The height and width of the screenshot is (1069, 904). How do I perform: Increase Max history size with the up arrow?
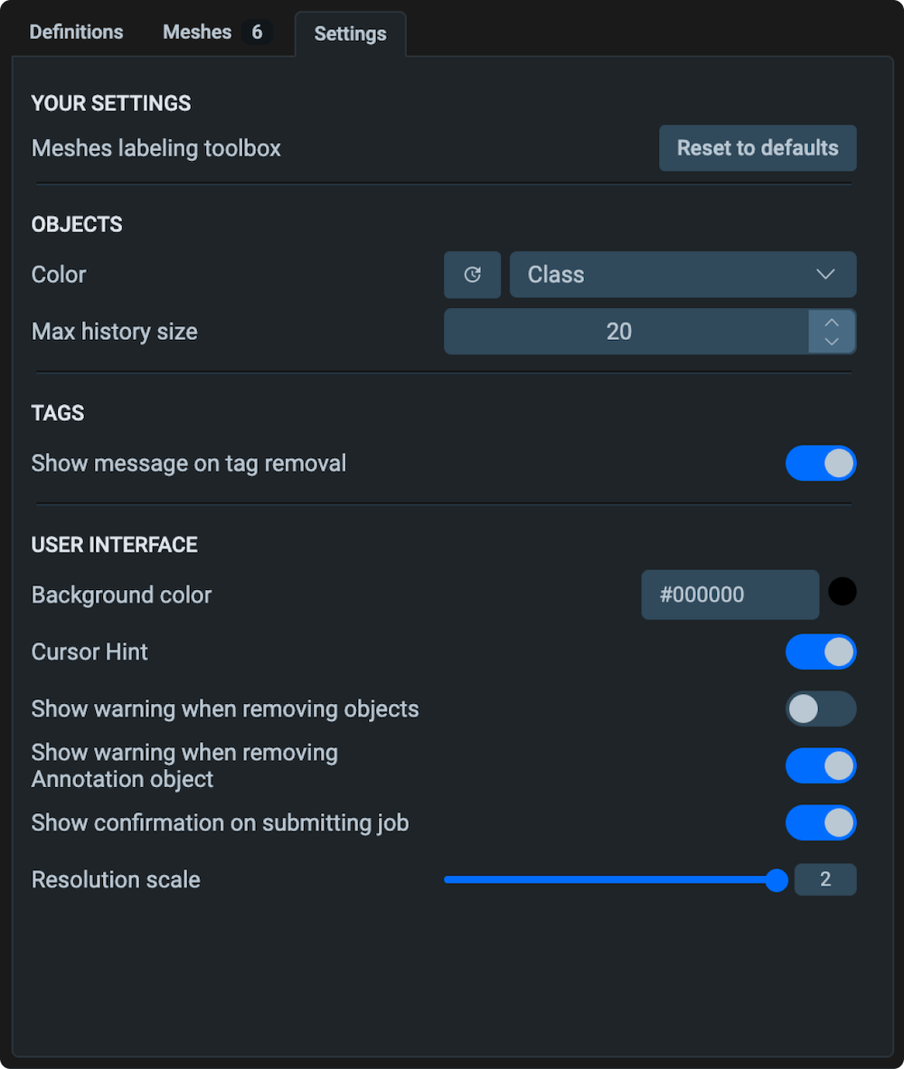click(832, 322)
